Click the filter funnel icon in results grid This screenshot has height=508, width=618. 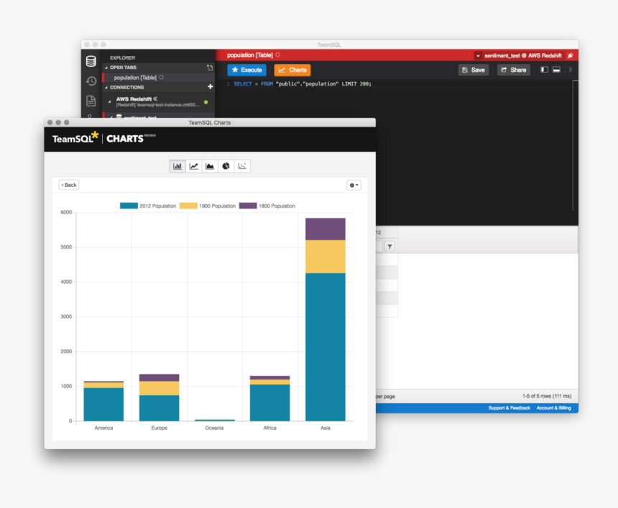tap(389, 246)
